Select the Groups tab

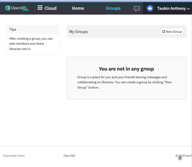(113, 8)
